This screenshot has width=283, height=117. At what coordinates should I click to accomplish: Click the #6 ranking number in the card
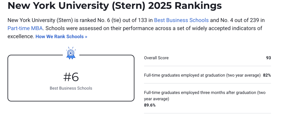[71, 77]
